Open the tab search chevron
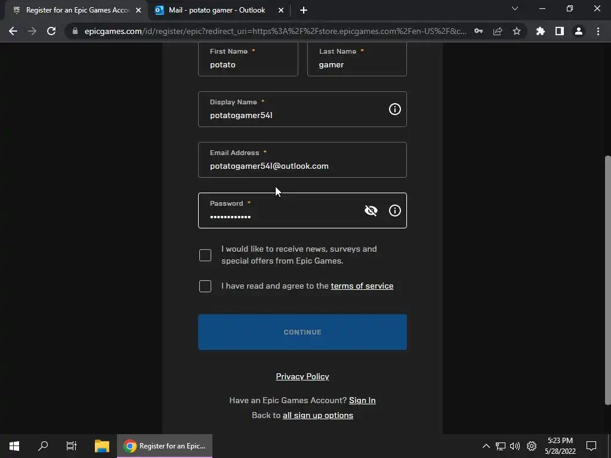Image resolution: width=611 pixels, height=458 pixels. click(515, 8)
